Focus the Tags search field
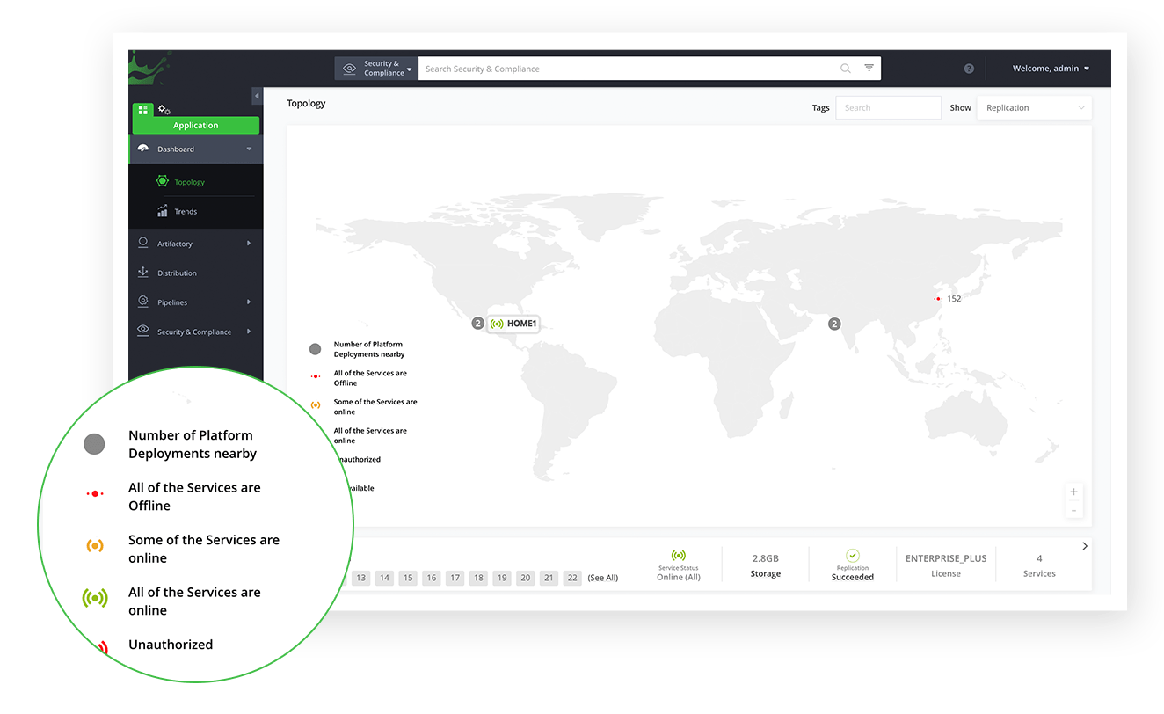Viewport: 1164px width, 714px height. click(888, 107)
